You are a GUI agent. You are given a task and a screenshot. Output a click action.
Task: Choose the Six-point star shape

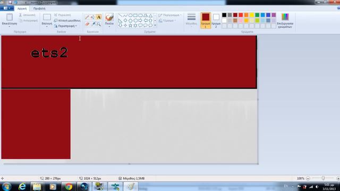pyautogui.click(x=135, y=25)
